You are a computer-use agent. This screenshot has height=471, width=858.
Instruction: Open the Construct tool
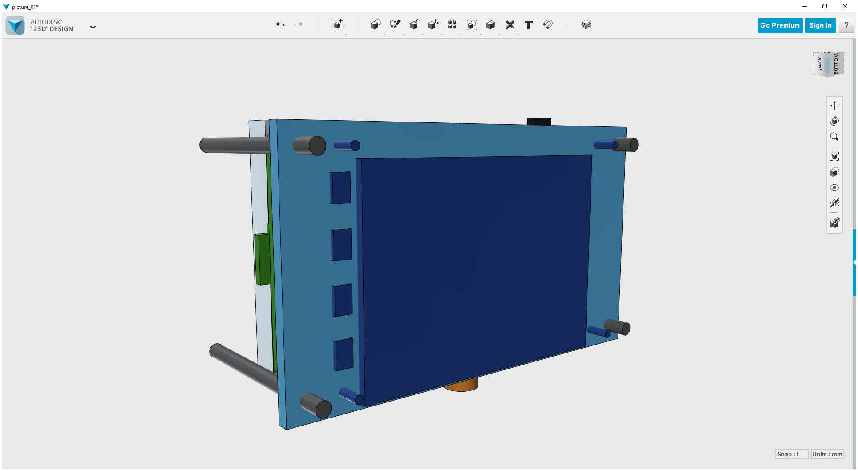(414, 25)
